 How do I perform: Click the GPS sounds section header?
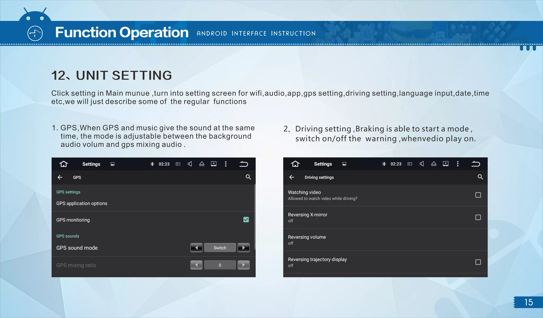[x=68, y=236]
